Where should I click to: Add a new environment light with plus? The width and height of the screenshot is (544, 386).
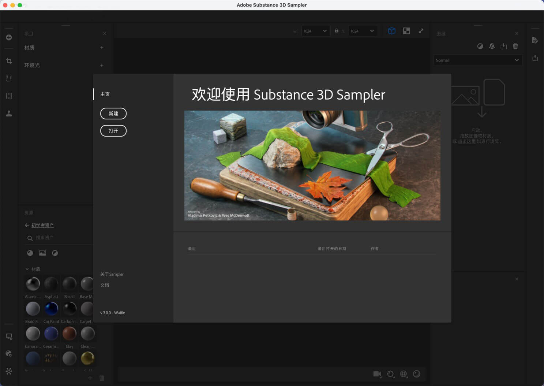102,65
